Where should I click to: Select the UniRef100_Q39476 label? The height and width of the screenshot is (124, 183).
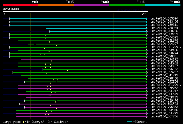point(164,101)
